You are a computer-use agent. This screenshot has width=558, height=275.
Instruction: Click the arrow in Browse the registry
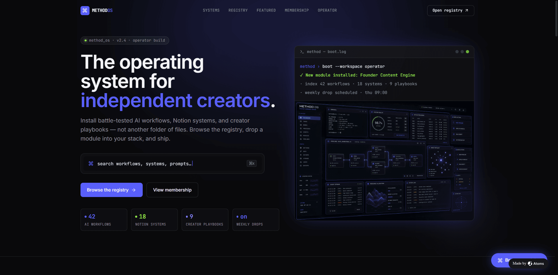(x=134, y=190)
